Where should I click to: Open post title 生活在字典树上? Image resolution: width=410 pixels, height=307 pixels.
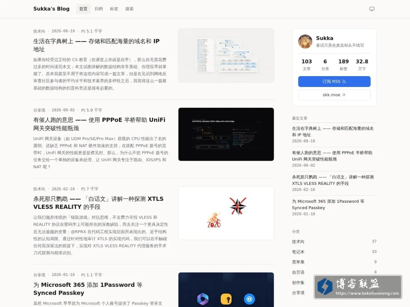coord(96,45)
